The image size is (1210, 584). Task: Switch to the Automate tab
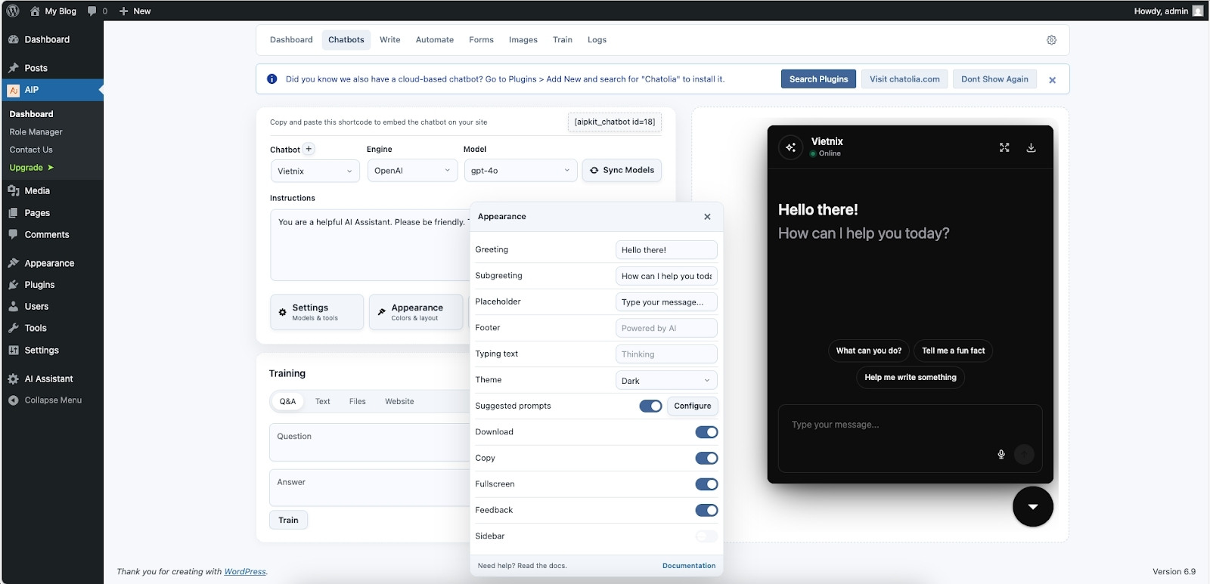pyautogui.click(x=434, y=40)
